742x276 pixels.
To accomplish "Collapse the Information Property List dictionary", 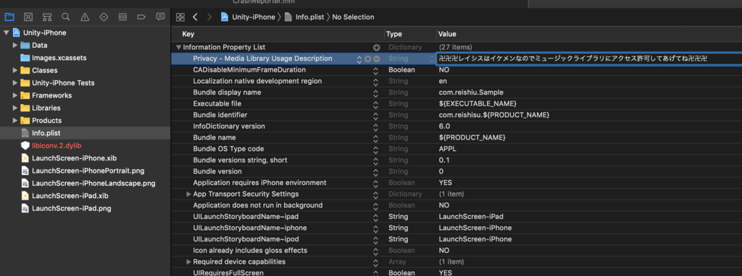I will [178, 47].
